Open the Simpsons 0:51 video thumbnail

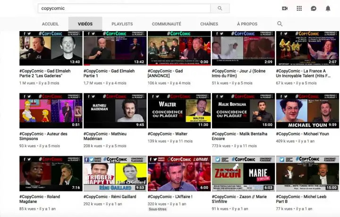(x=51, y=111)
